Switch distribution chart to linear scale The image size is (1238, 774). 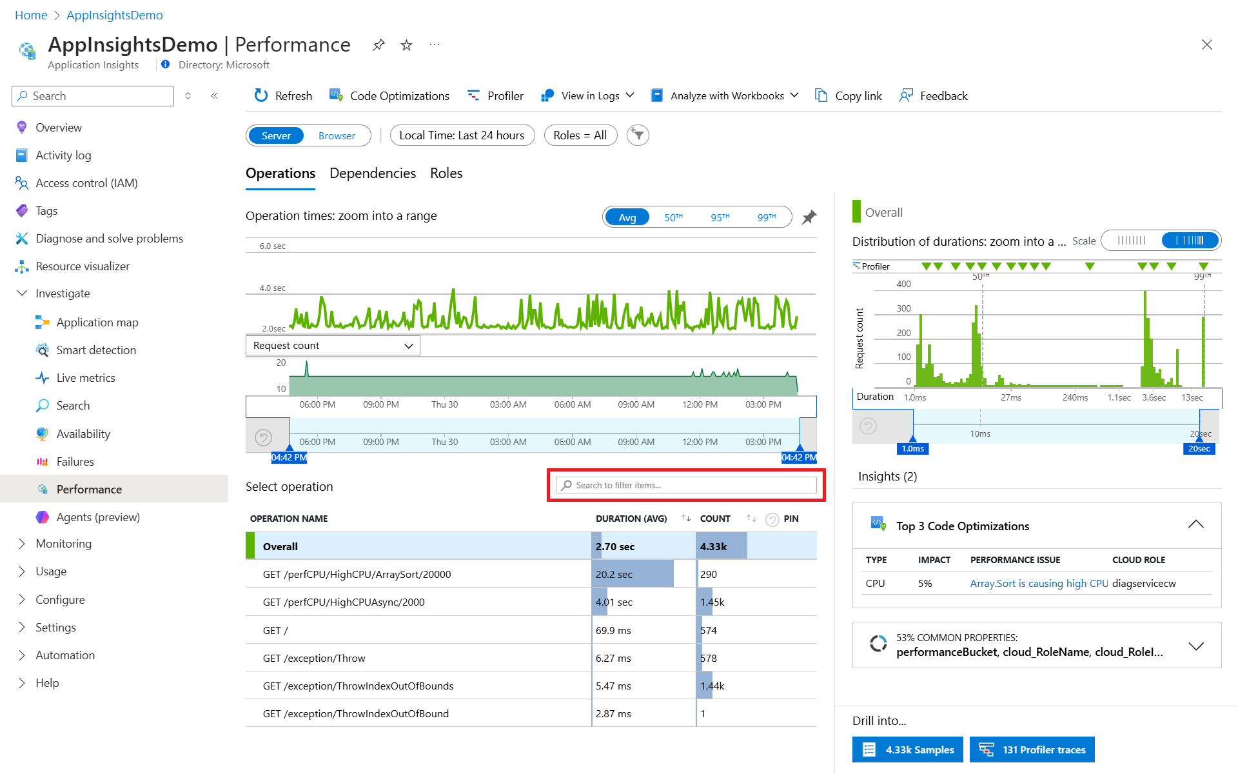click(x=1132, y=241)
